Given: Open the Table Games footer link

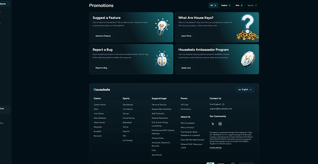Looking at the screenshot, I should pyautogui.click(x=100, y=123).
